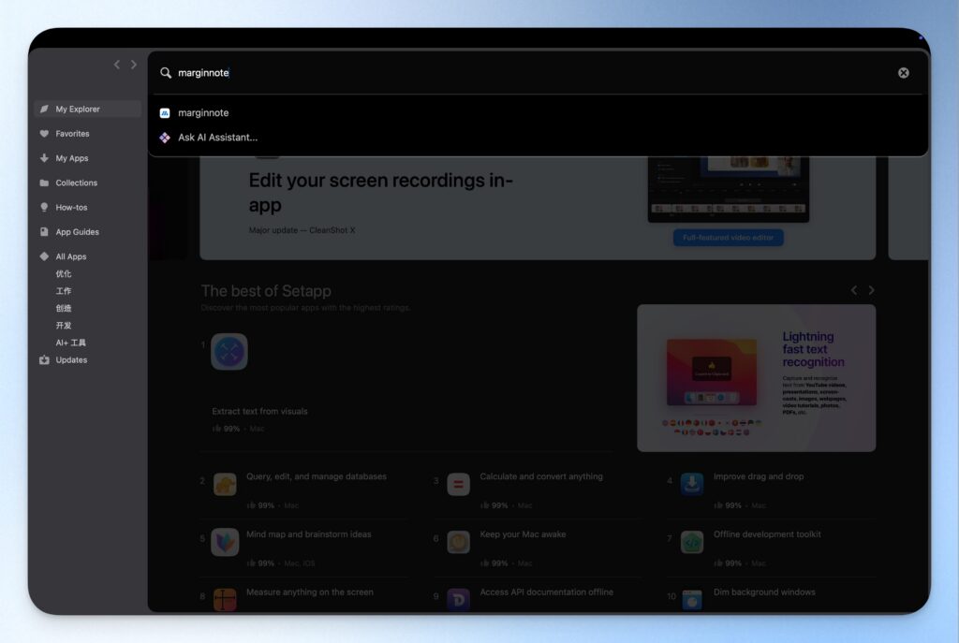Click the How-tos lightbulb icon
Image resolution: width=959 pixels, height=643 pixels.
point(44,207)
